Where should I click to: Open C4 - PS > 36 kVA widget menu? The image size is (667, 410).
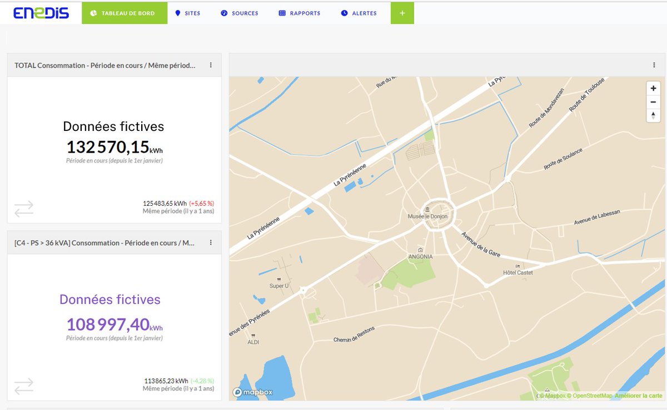point(211,242)
